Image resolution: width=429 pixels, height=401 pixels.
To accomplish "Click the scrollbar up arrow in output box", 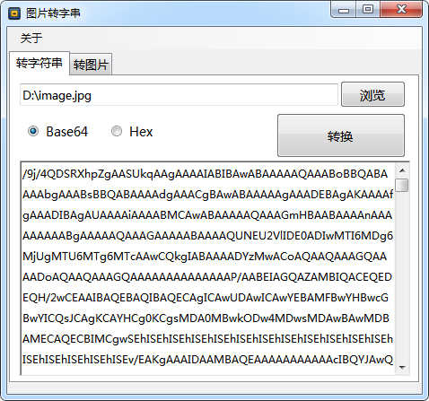I will pyautogui.click(x=402, y=170).
